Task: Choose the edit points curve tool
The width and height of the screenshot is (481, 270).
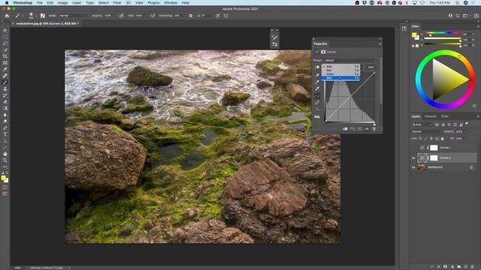Action: tap(317, 96)
